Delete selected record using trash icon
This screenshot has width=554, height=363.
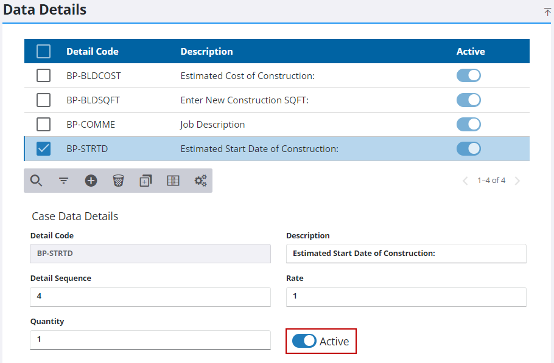[x=118, y=181]
